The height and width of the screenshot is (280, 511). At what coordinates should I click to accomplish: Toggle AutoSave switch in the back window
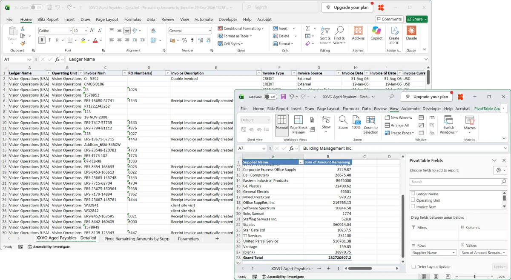(x=36, y=8)
